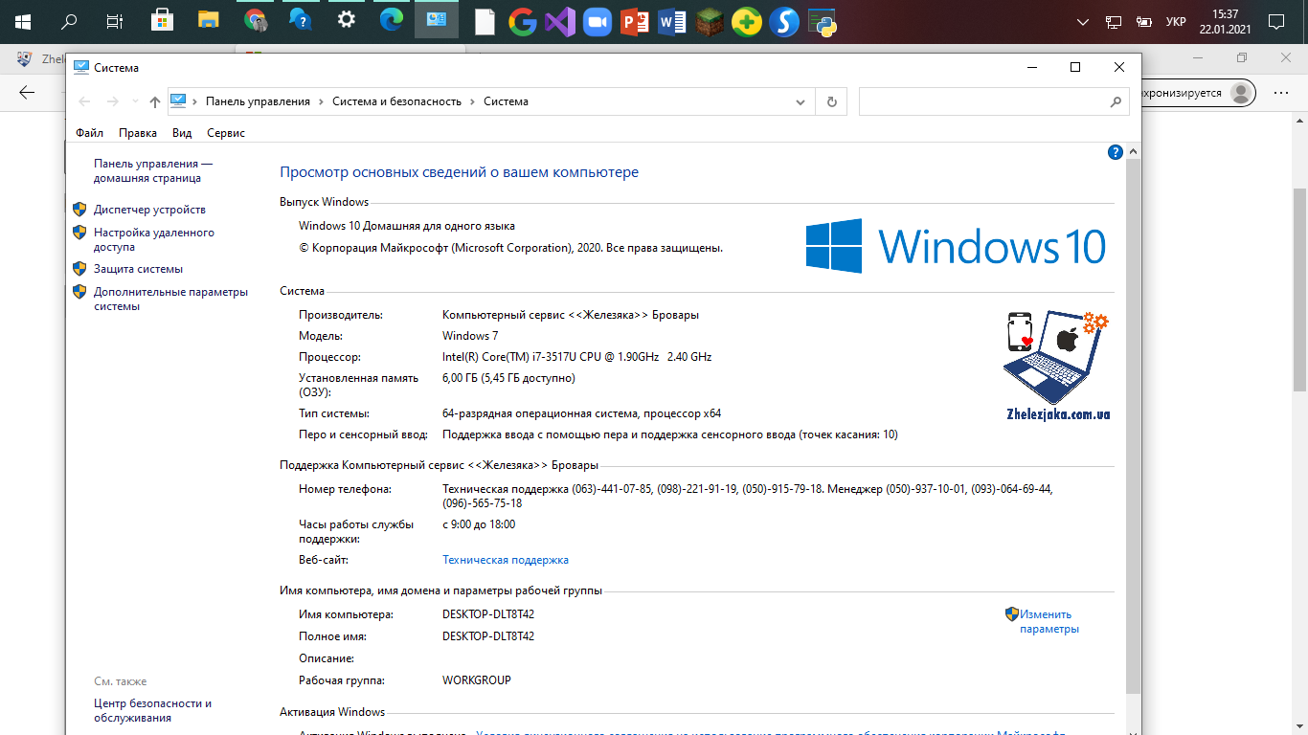Open Дополнительные параметры системы link
Image resolution: width=1308 pixels, height=735 pixels.
170,299
